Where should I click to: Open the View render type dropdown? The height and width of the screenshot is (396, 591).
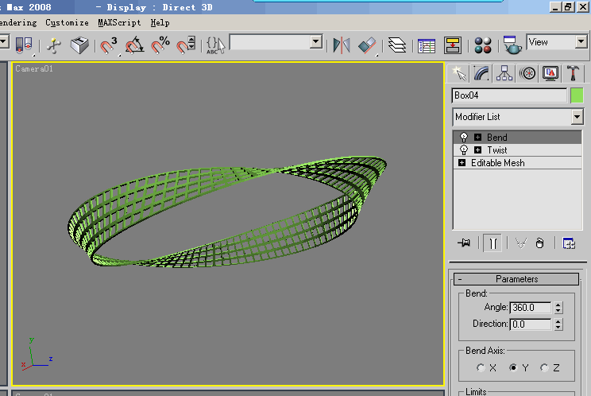tap(581, 41)
